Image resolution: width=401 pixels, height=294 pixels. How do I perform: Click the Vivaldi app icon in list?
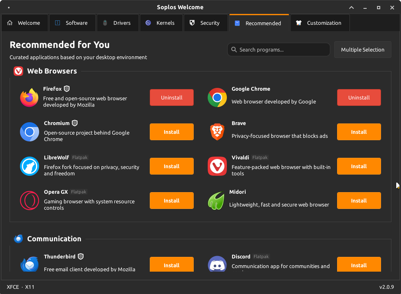(217, 166)
